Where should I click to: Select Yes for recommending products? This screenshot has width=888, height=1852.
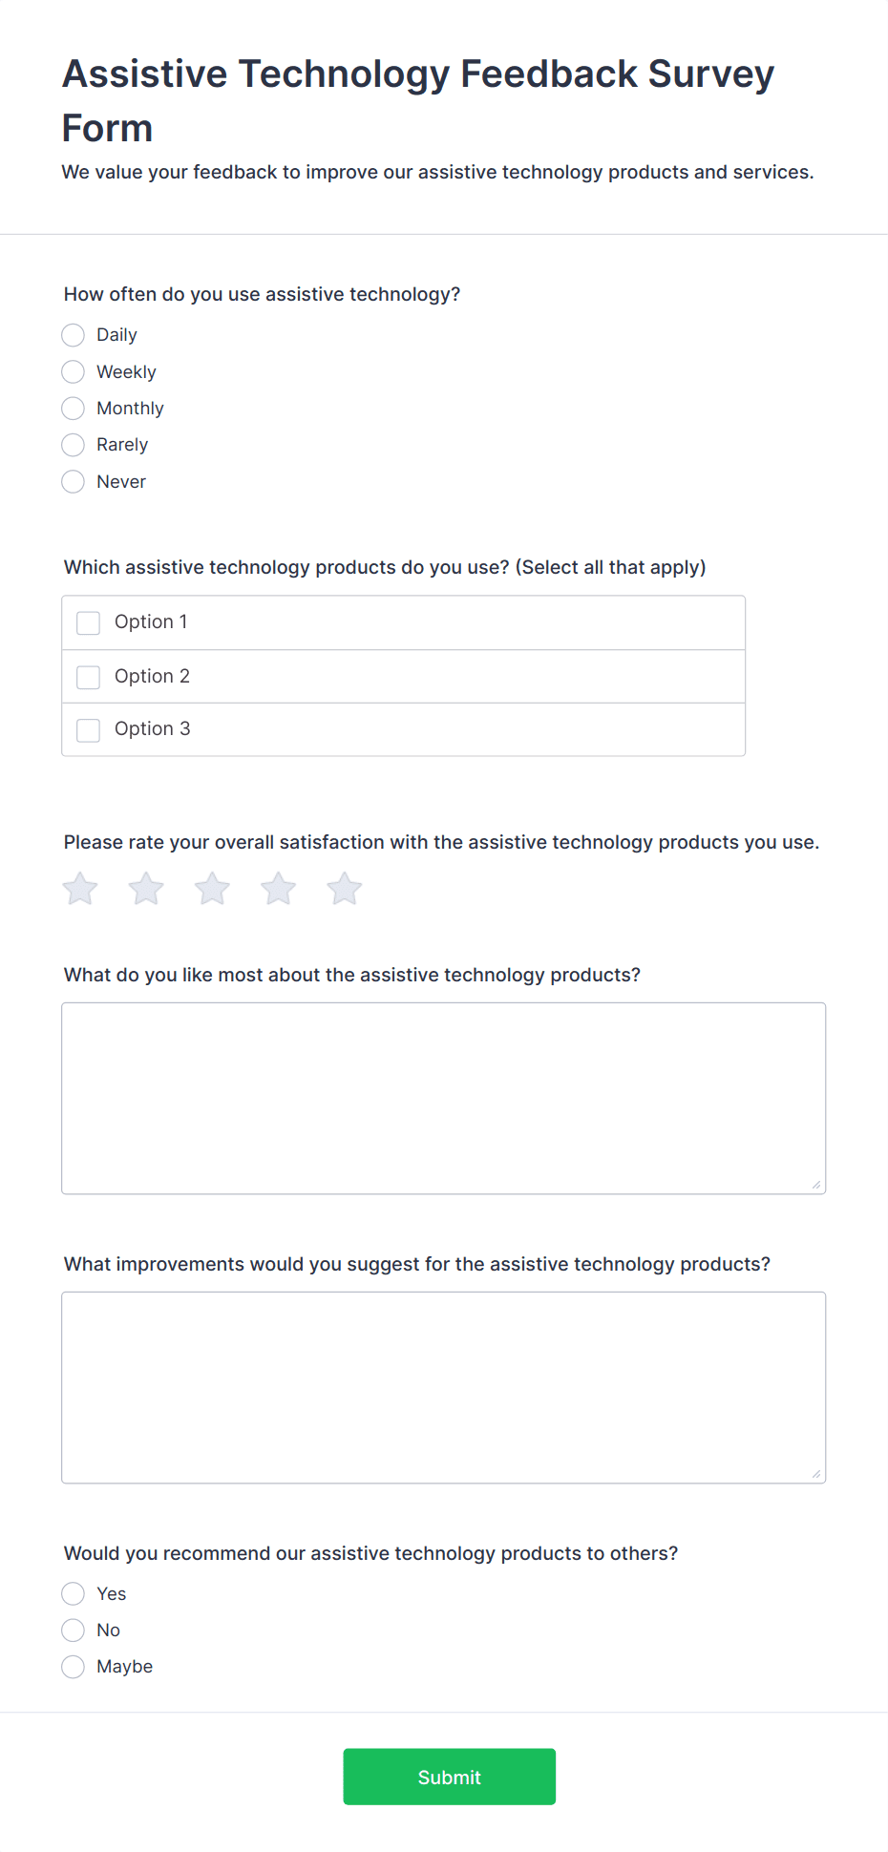(x=74, y=1593)
